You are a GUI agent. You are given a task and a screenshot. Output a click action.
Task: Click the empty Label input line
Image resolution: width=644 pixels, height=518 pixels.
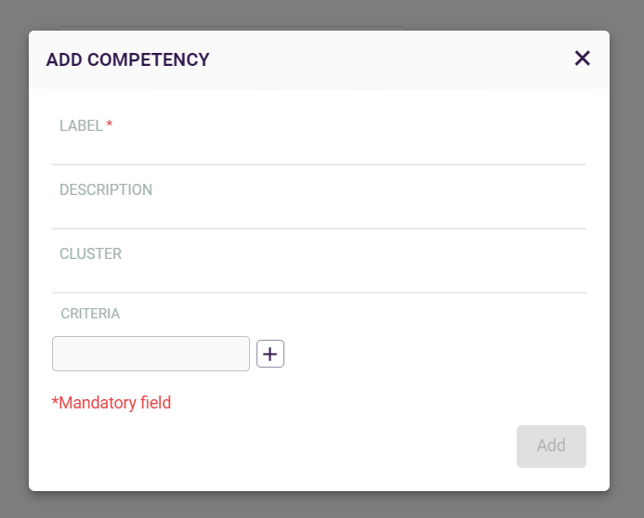tap(319, 149)
